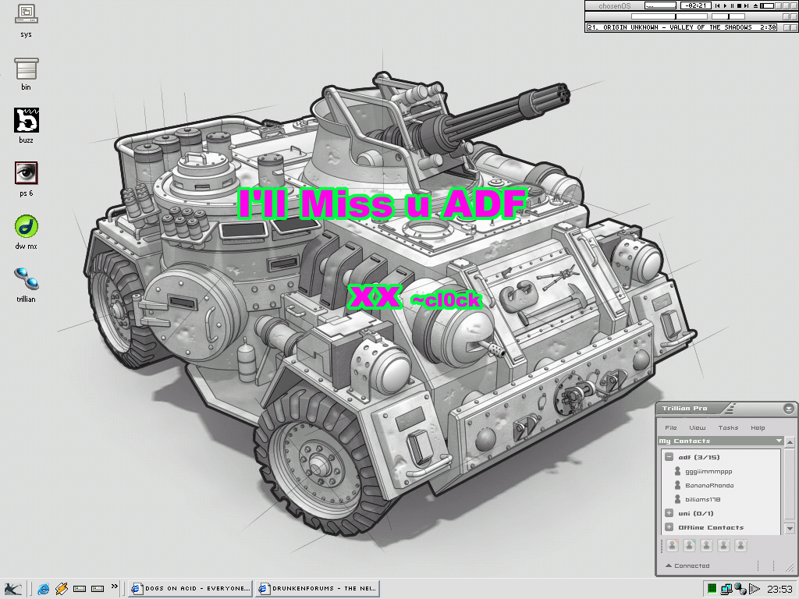Open the Dreamweaver MX desktop shortcut
799x599 pixels.
(26, 226)
